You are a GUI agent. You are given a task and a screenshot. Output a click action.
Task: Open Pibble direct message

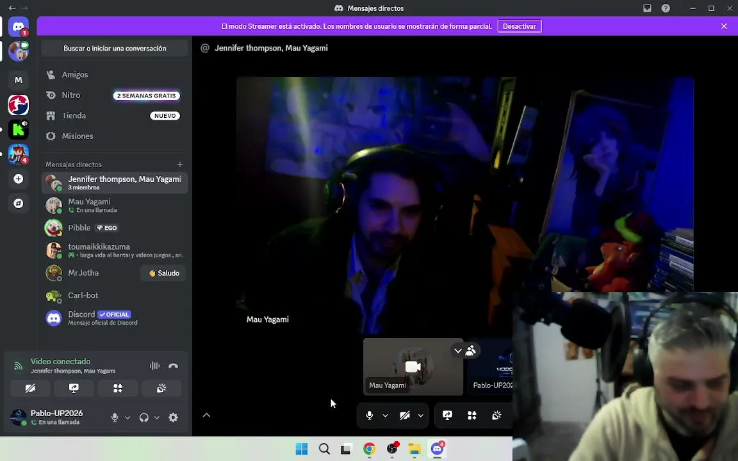click(x=115, y=228)
